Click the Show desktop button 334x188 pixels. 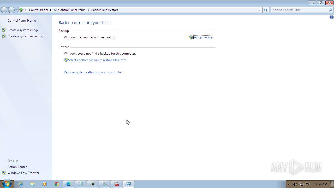[x=332, y=184]
